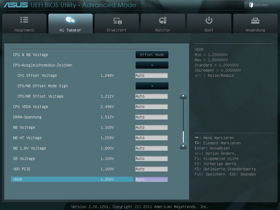Click the Increment = 0.005000V help text

[218, 70]
